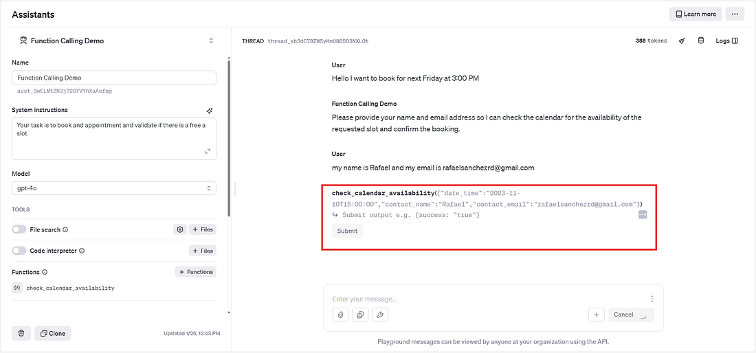Click the options icon beside Submit output field

pyautogui.click(x=642, y=215)
